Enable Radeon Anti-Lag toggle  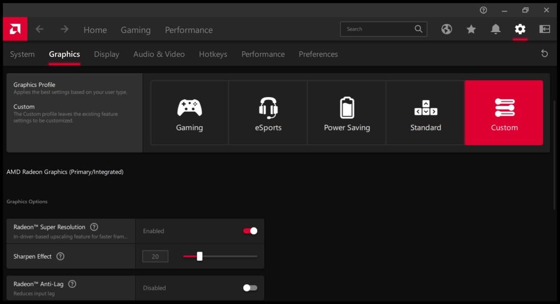(250, 288)
